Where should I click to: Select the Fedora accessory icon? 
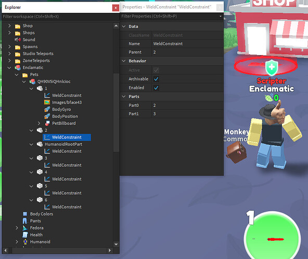(25, 228)
